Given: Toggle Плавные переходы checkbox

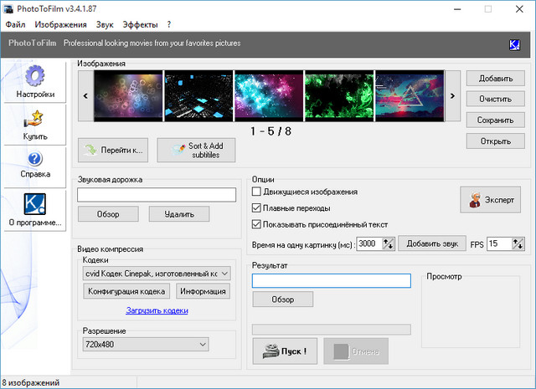Looking at the screenshot, I should coord(257,208).
